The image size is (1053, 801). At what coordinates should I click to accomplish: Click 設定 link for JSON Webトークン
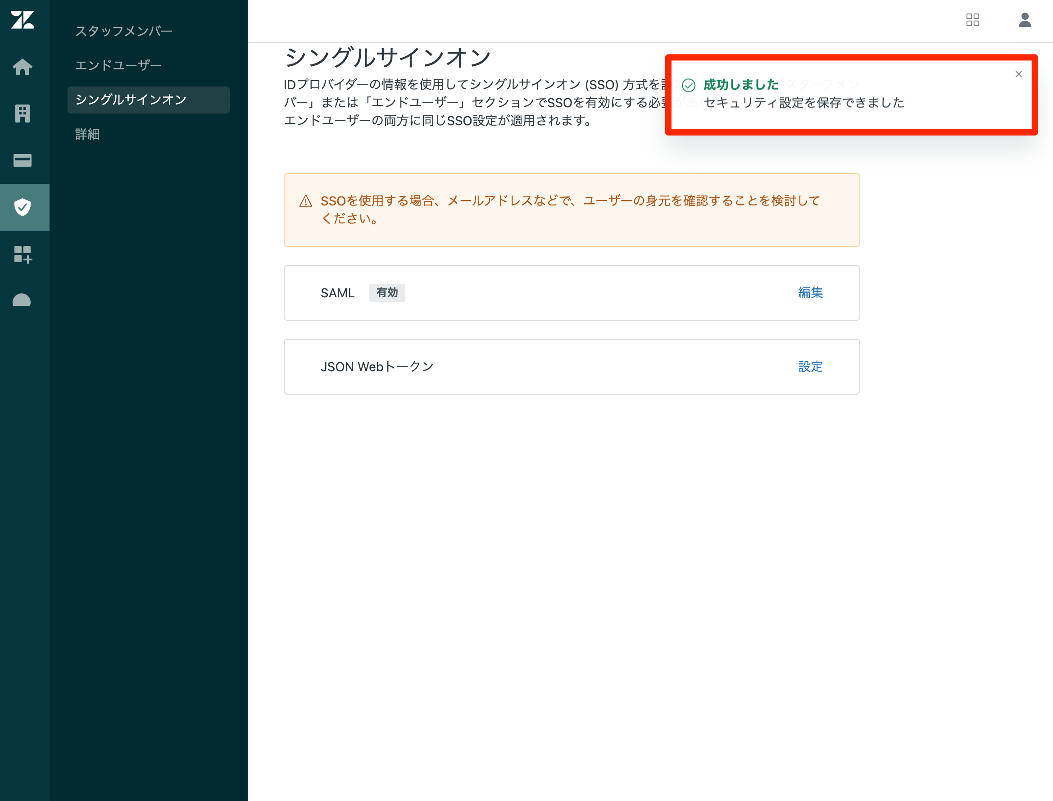(810, 367)
